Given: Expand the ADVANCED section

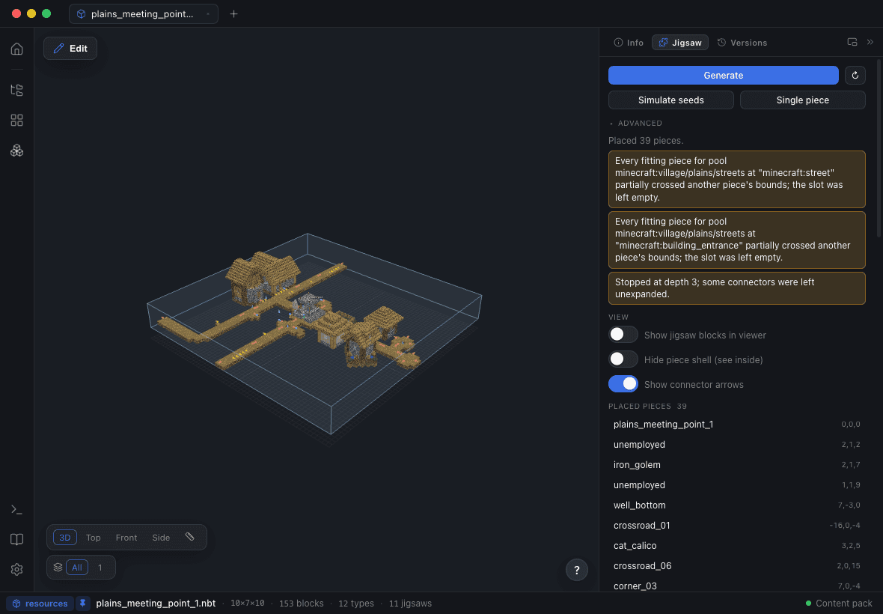Looking at the screenshot, I should point(636,123).
